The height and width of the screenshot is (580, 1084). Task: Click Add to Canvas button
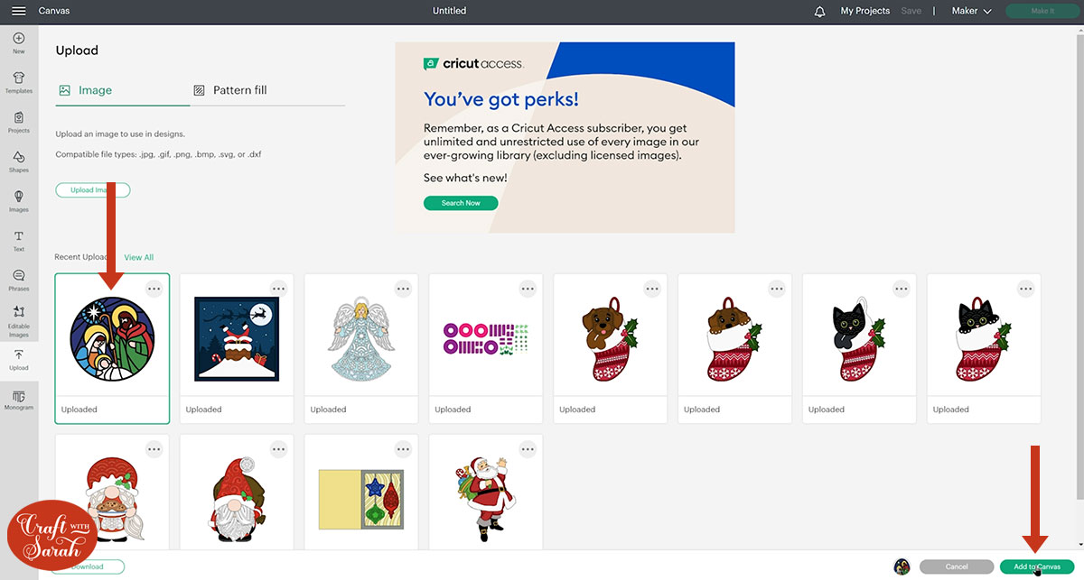pos(1037,566)
